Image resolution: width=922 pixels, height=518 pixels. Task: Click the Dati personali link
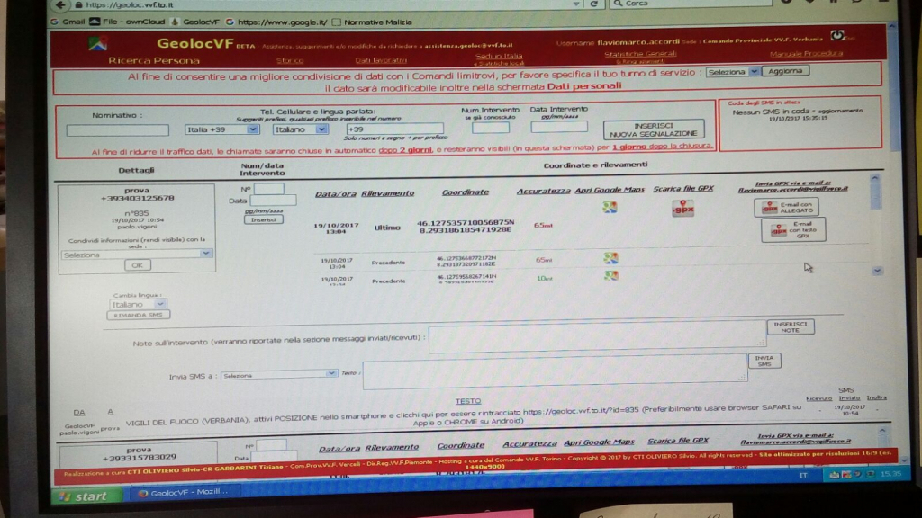coord(583,86)
